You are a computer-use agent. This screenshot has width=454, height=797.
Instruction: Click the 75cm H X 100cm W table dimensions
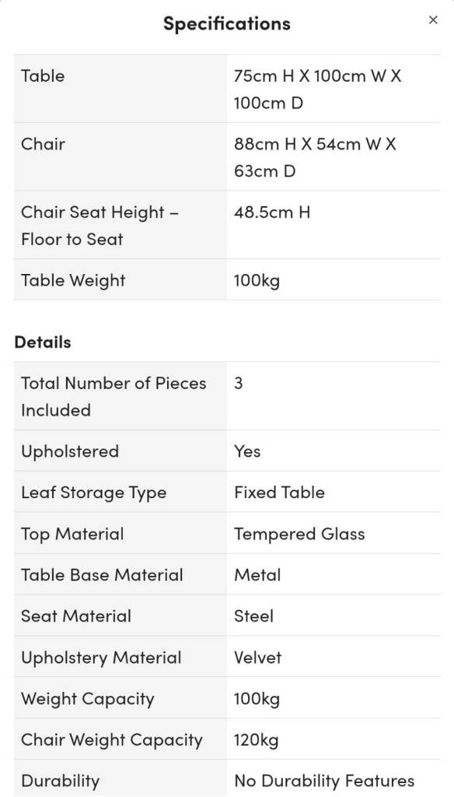317,89
